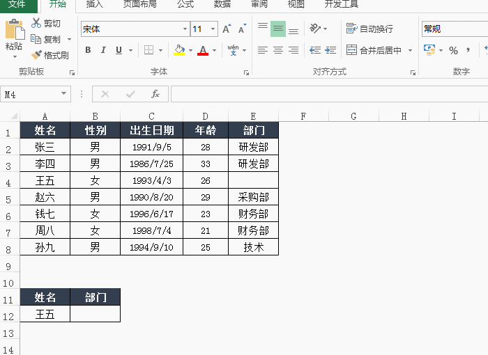Toggle middle vertical alignment (highlighted)
488x355 pixels.
tap(278, 29)
